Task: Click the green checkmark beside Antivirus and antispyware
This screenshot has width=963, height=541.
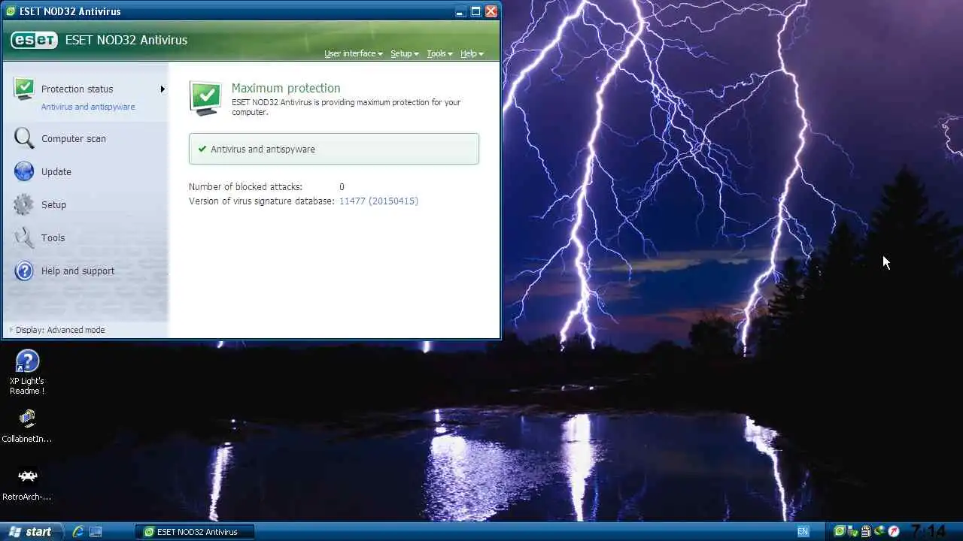Action: pos(202,149)
